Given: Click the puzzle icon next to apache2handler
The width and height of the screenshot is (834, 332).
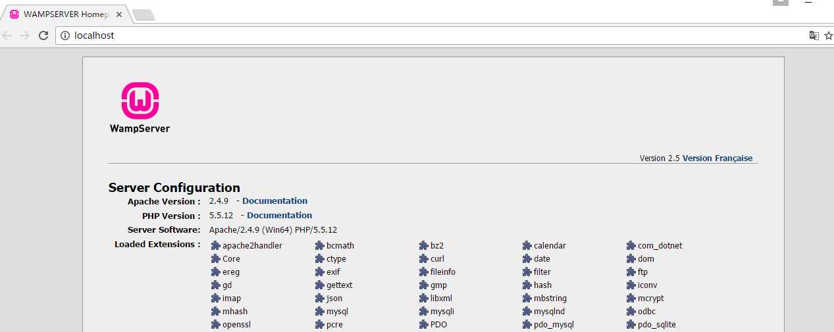Looking at the screenshot, I should click(x=215, y=246).
